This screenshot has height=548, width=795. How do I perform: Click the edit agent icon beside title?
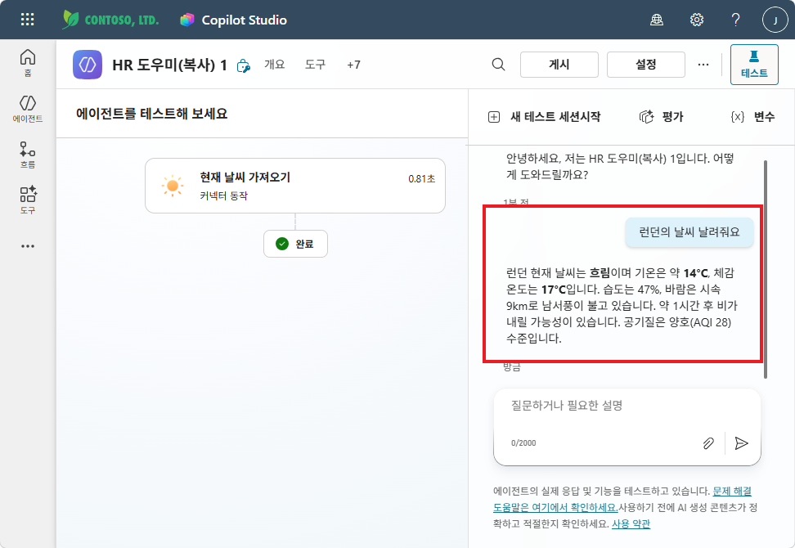[x=244, y=66]
